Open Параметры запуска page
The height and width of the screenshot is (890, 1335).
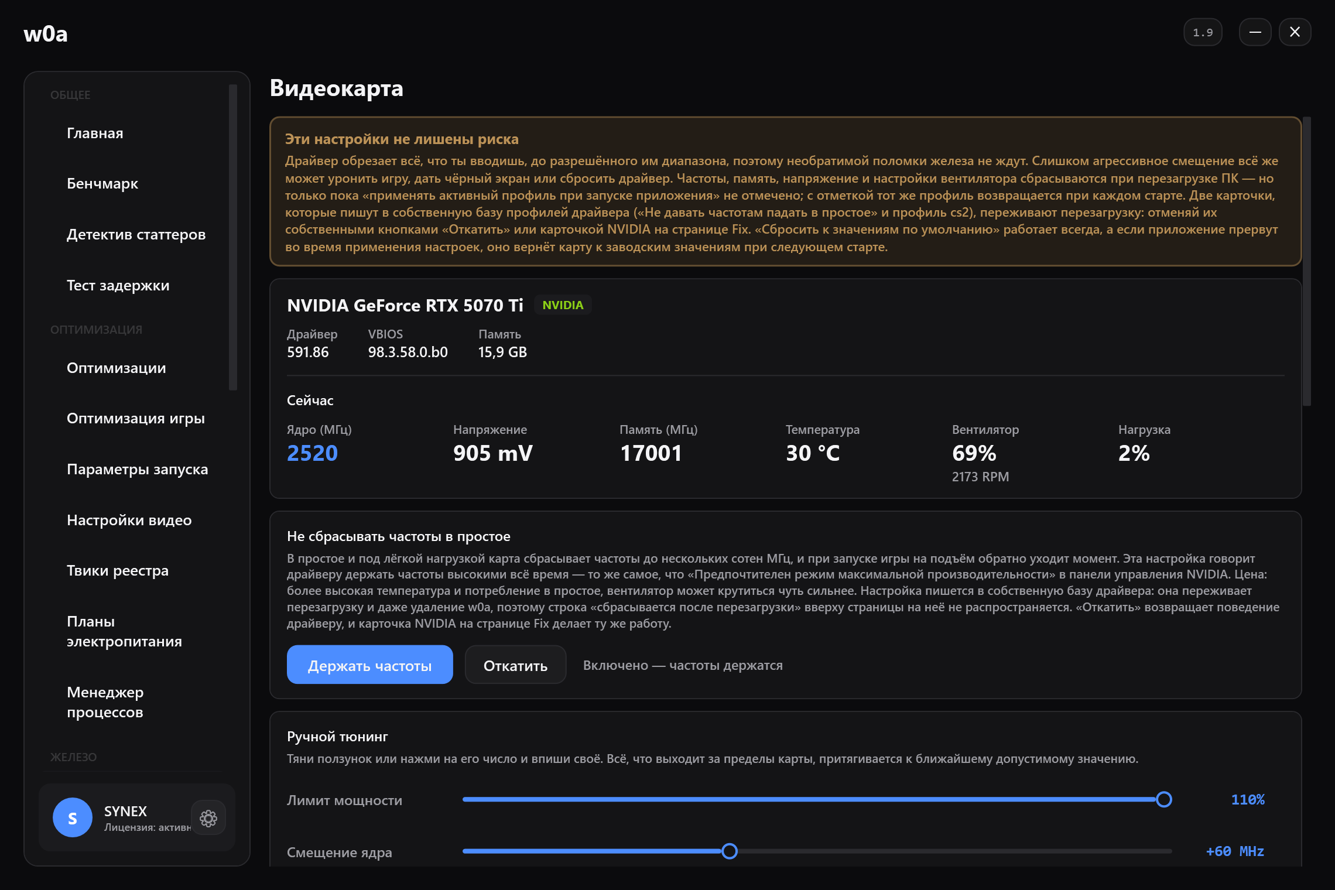click(137, 469)
